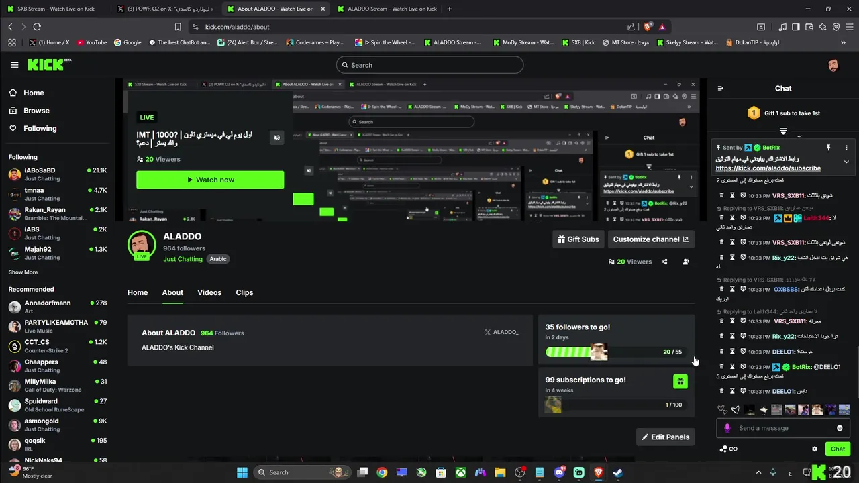
Task: Click the subscriptions goal progress bar
Action: [616, 405]
